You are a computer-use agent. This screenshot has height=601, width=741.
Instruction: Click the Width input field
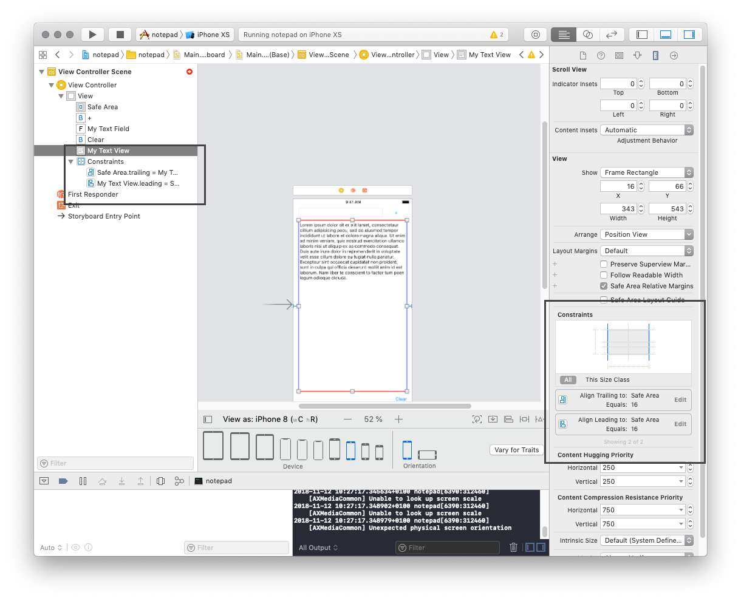tap(618, 209)
